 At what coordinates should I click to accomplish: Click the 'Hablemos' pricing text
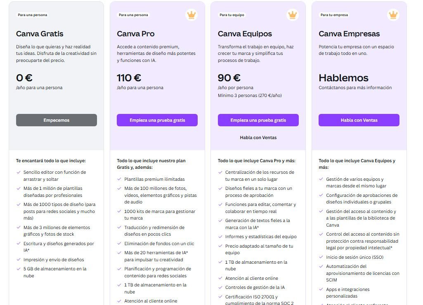pyautogui.click(x=344, y=78)
